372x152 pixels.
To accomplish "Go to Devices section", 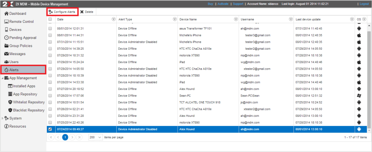I will coord(13,30).
